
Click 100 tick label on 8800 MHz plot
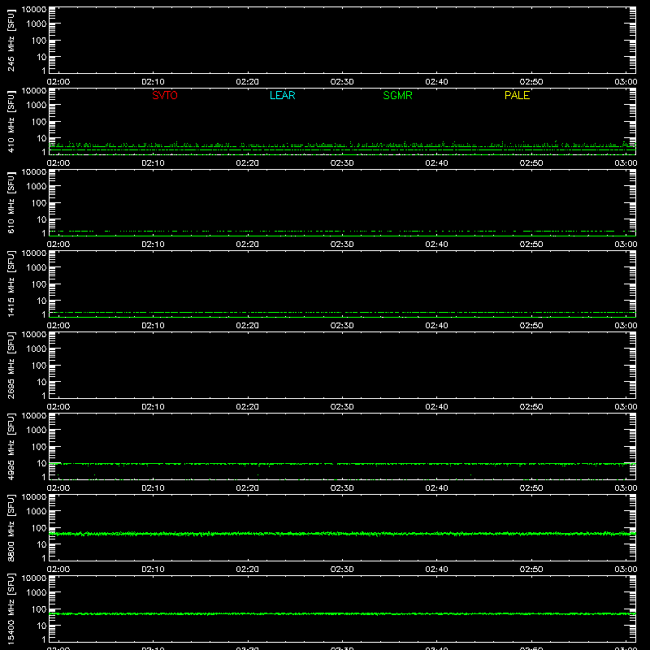(x=39, y=528)
